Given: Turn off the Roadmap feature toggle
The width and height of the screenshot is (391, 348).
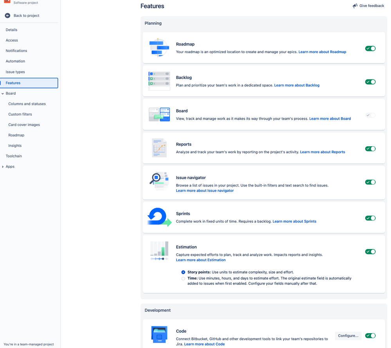Looking at the screenshot, I should [x=370, y=48].
